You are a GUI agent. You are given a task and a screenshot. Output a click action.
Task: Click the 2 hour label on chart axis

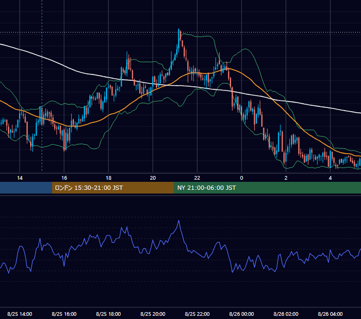point(286,178)
